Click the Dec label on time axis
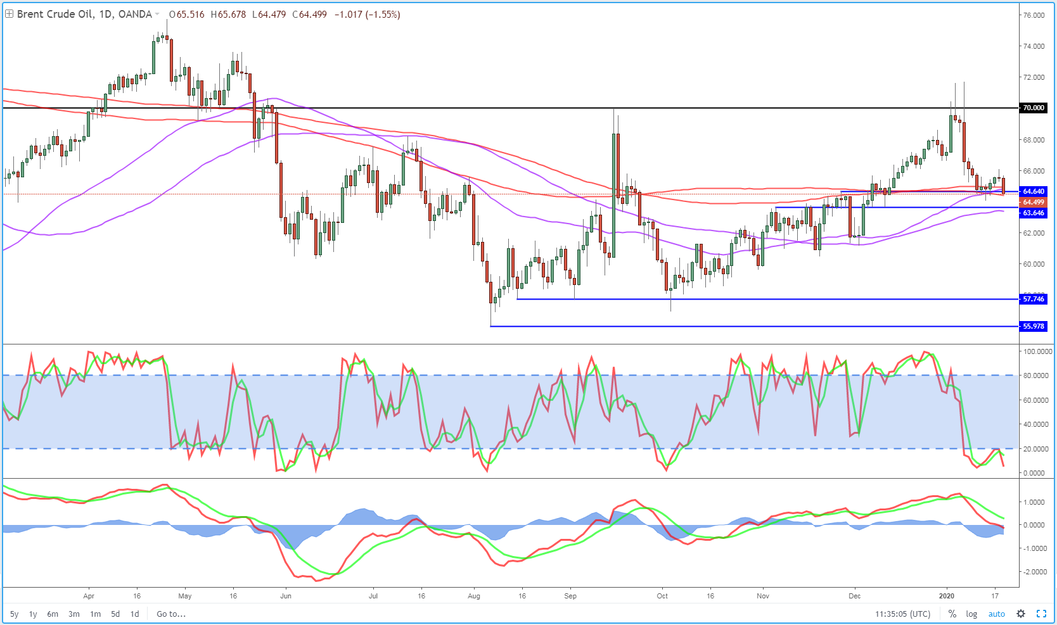Image resolution: width=1057 pixels, height=625 pixels. pyautogui.click(x=855, y=596)
